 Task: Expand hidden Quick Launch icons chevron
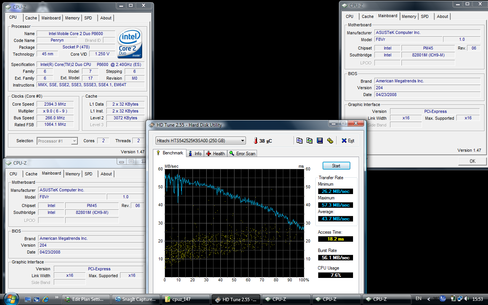(57, 297)
